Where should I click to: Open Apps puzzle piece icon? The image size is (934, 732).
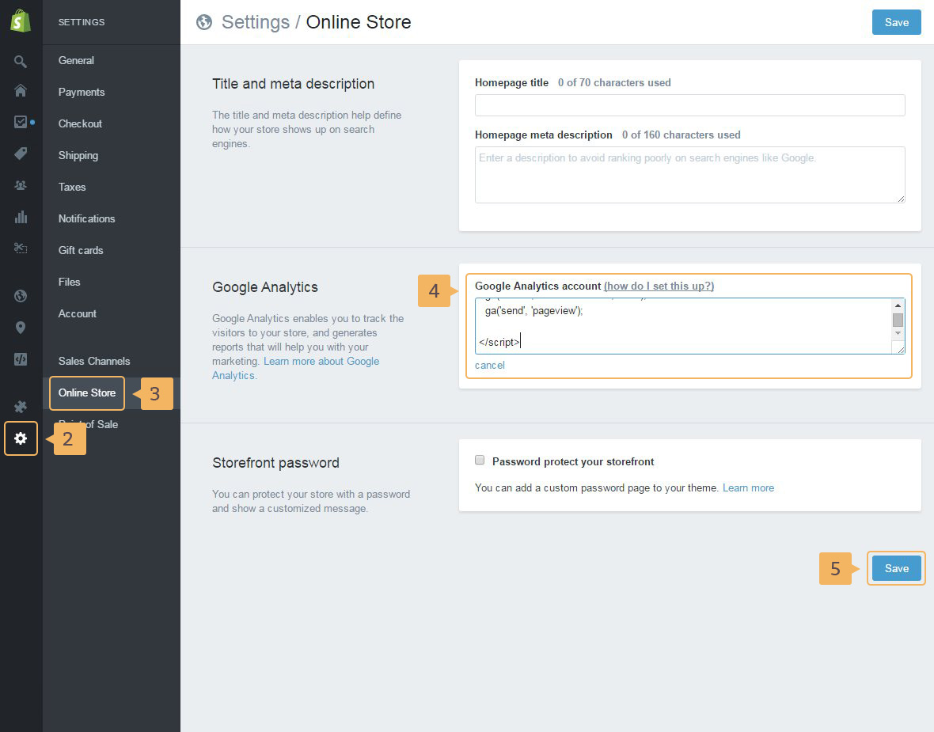point(21,407)
